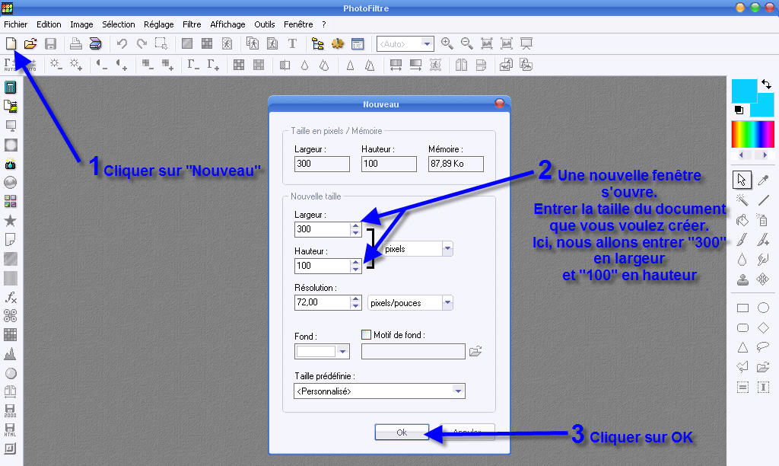
Task: Click the Ok button
Action: (x=402, y=432)
